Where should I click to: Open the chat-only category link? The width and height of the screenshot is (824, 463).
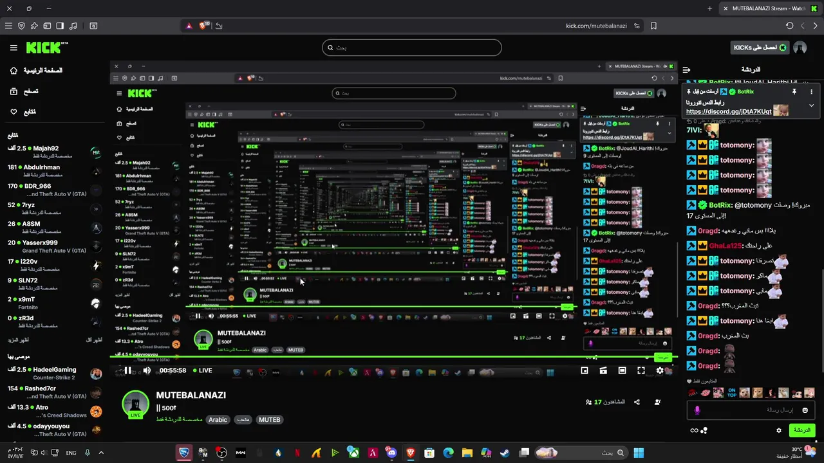(179, 419)
